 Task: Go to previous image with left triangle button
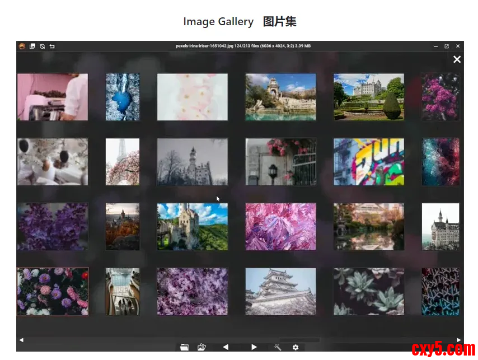[226, 347]
